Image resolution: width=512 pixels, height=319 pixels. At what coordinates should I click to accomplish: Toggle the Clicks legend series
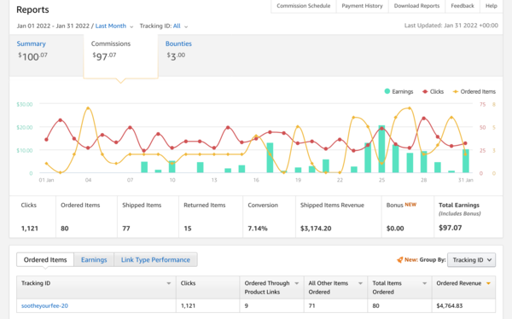click(x=433, y=91)
